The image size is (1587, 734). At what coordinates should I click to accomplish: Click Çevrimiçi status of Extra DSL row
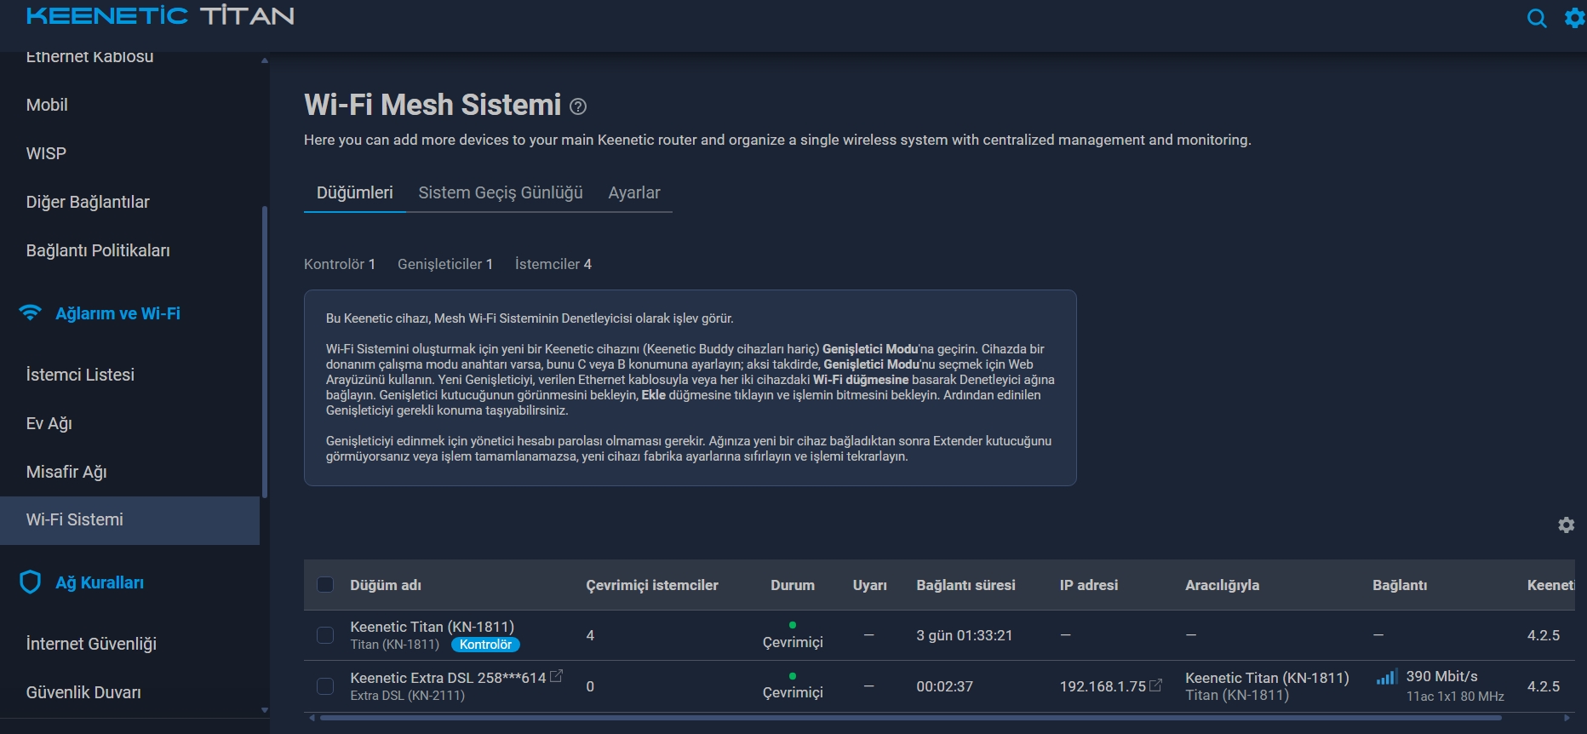click(793, 692)
